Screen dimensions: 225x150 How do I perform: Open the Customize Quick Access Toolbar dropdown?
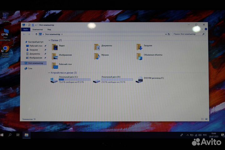(x=36, y=25)
